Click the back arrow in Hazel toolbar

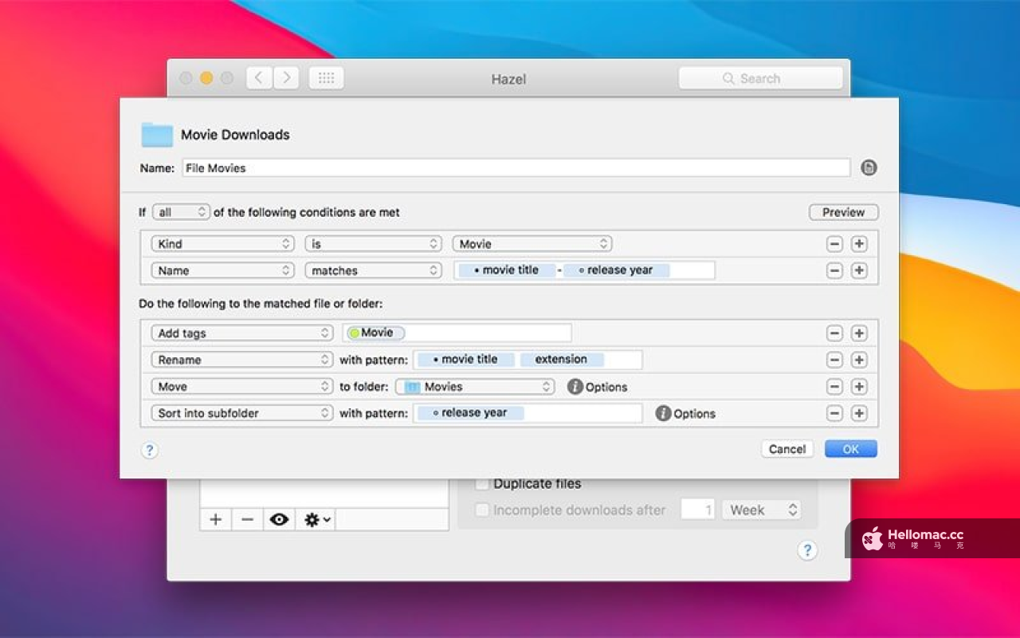259,78
